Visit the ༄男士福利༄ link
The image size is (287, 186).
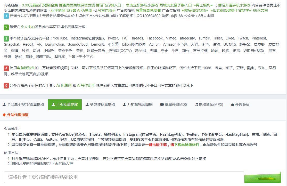(x=203, y=5)
